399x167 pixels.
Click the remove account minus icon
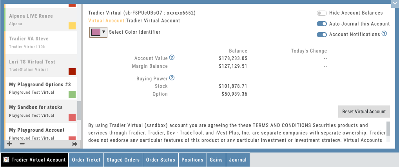point(22,144)
